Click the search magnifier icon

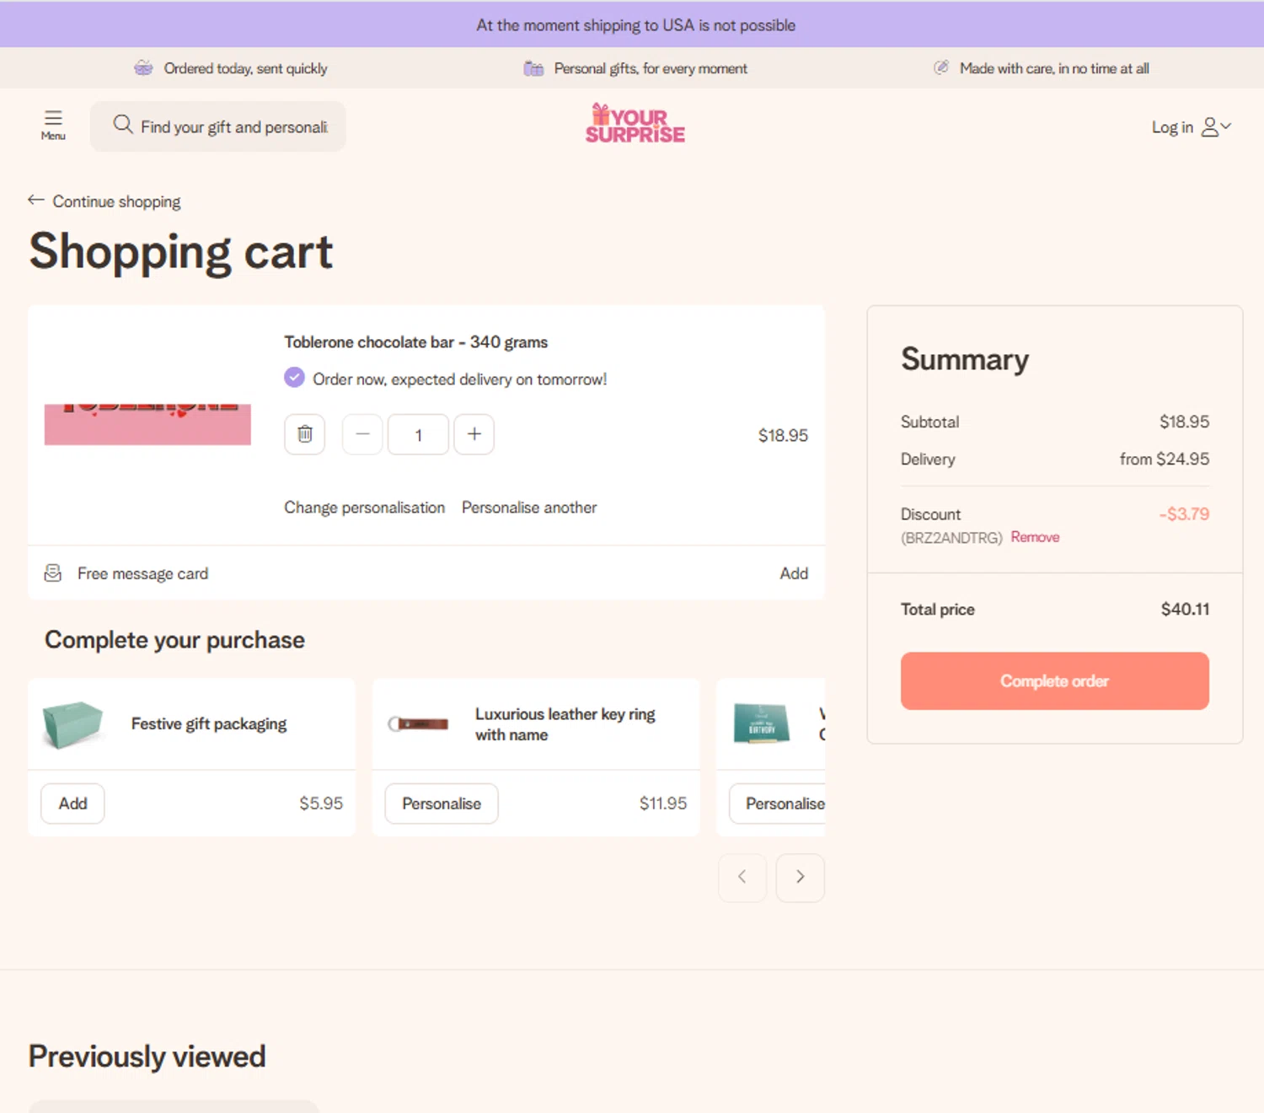click(x=123, y=125)
